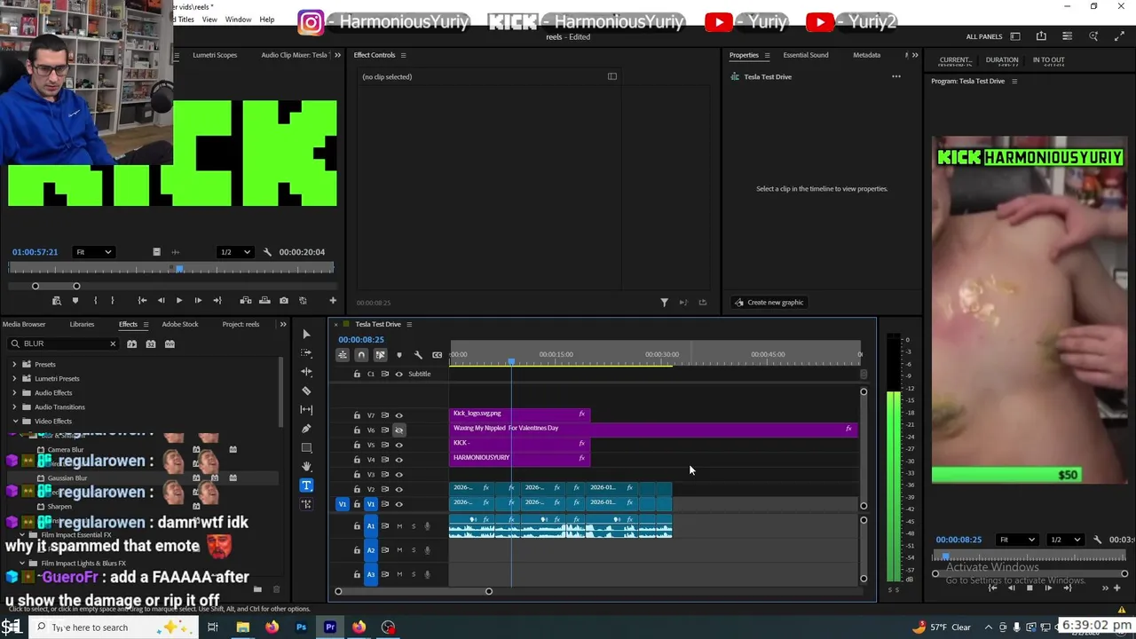Select the Type tool
The height and width of the screenshot is (639, 1136).
coord(306,485)
